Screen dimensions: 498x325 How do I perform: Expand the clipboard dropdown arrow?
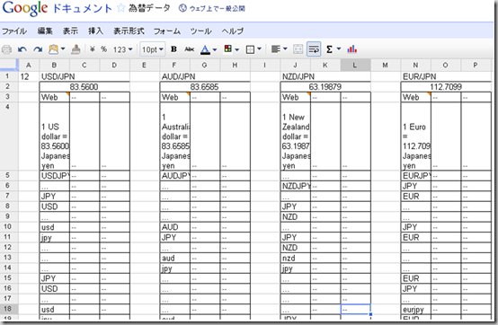(63, 48)
